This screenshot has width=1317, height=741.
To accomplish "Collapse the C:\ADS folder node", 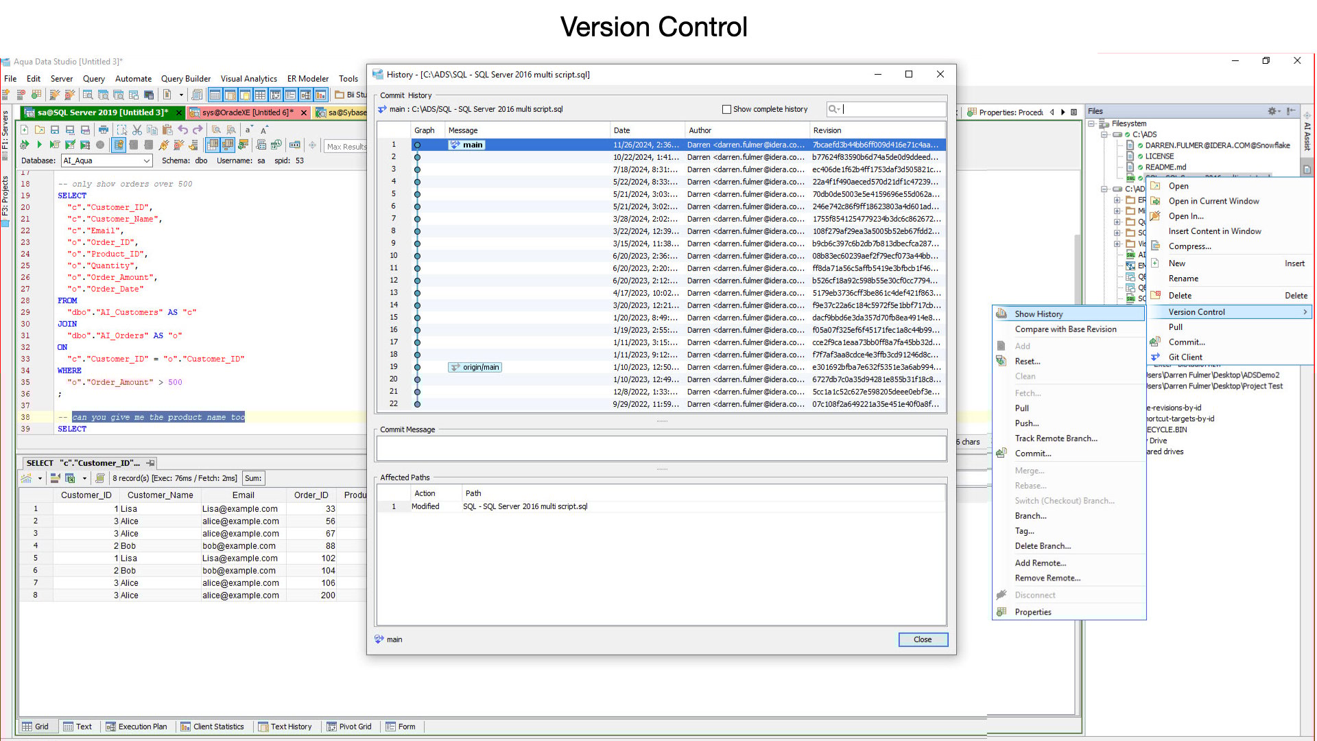I will [x=1104, y=134].
